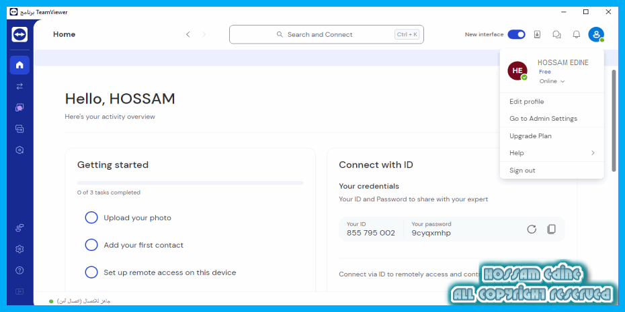625x312 pixels.
Task: Open the sidebar icon above the settings gear
Action: pos(19,228)
